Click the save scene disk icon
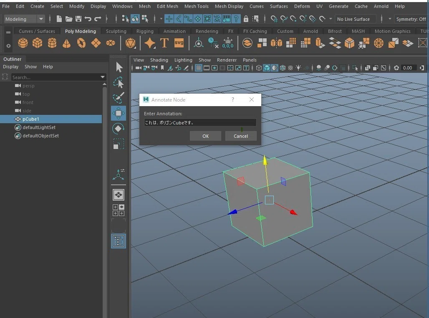 [x=78, y=19]
